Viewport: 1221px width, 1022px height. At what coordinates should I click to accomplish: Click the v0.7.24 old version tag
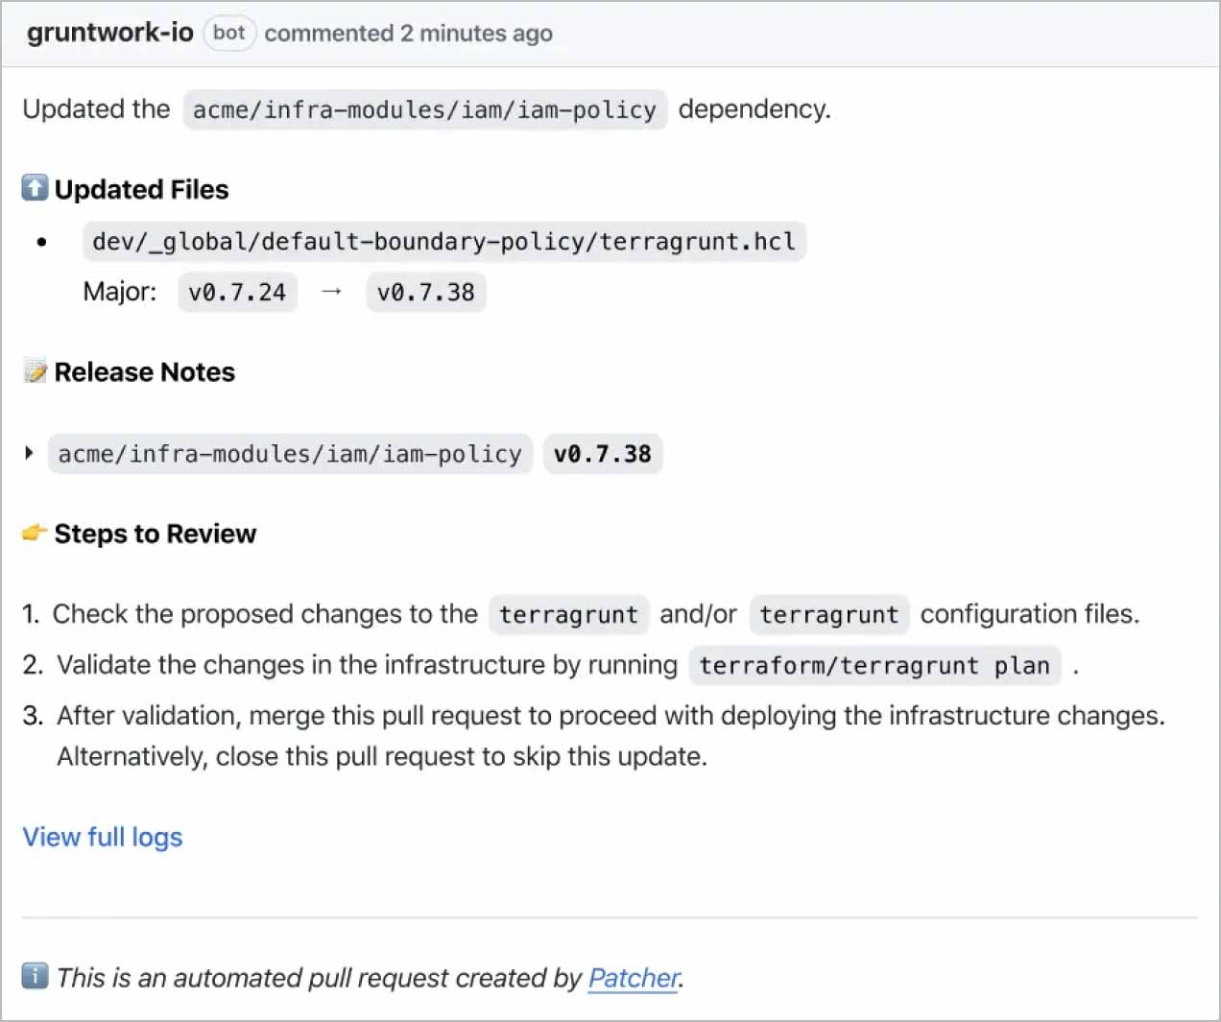click(237, 292)
